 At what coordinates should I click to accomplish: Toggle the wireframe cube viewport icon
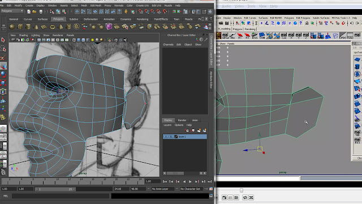click(x=74, y=40)
